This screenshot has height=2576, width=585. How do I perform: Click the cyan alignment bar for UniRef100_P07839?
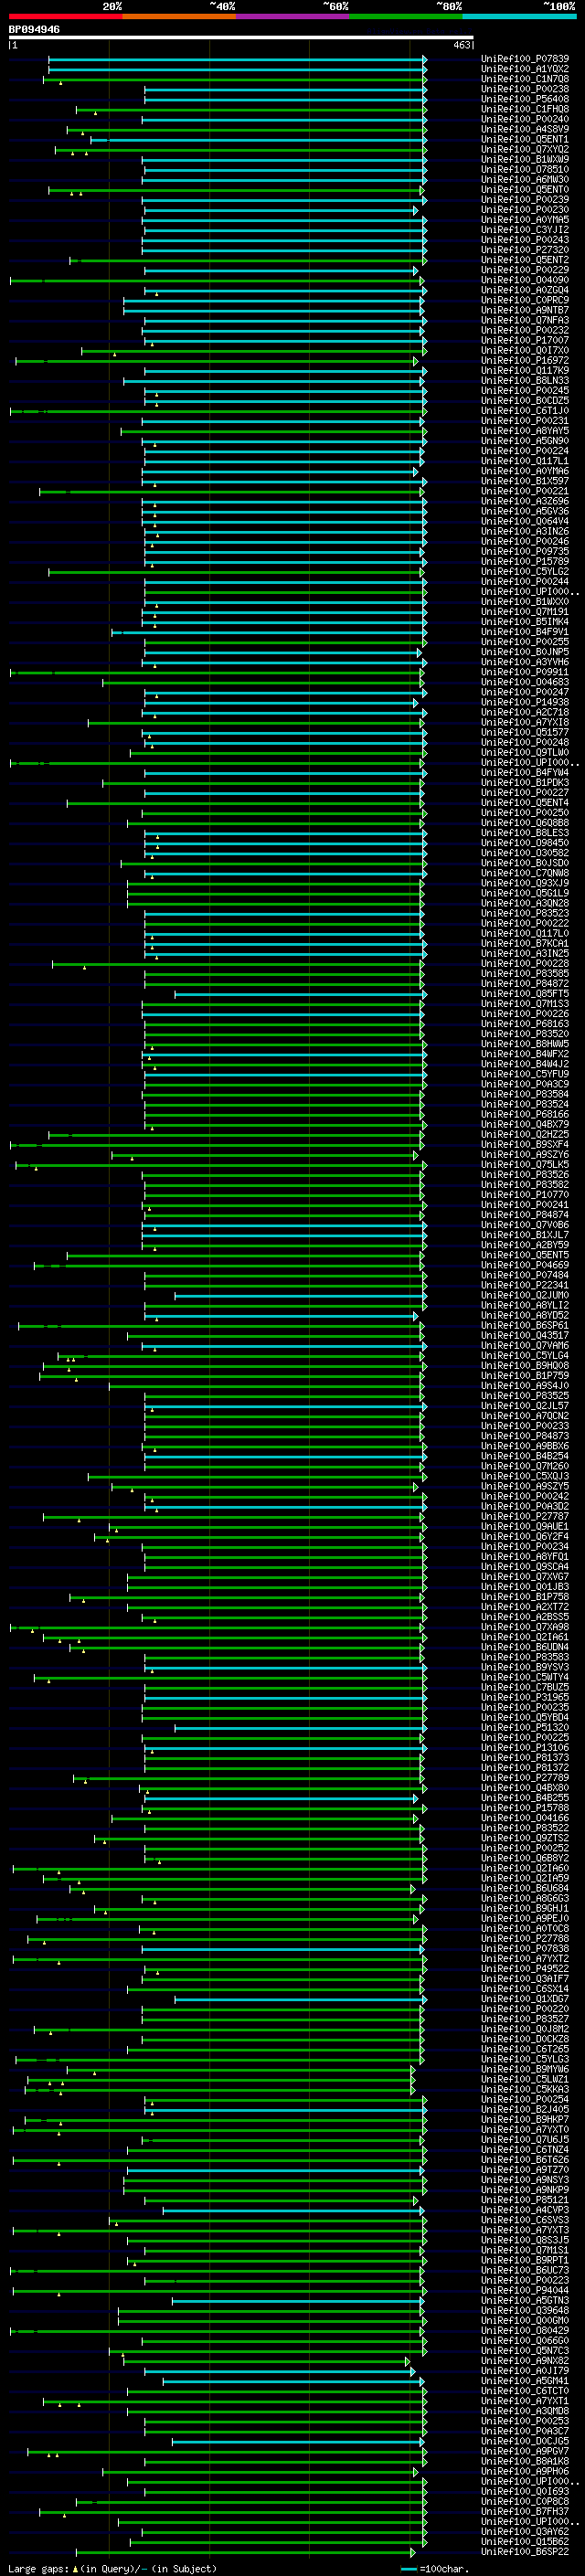238,60
